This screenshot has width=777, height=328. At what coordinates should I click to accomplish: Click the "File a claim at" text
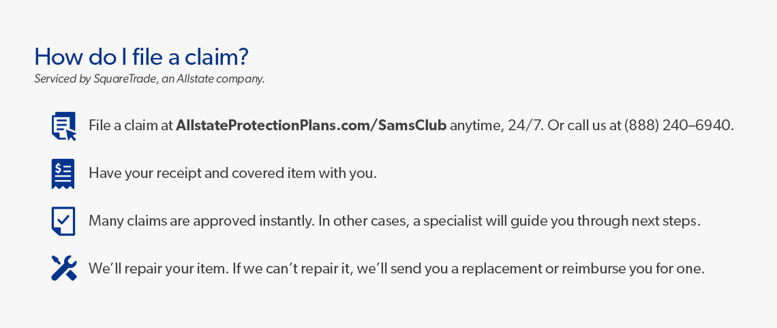tap(130, 125)
